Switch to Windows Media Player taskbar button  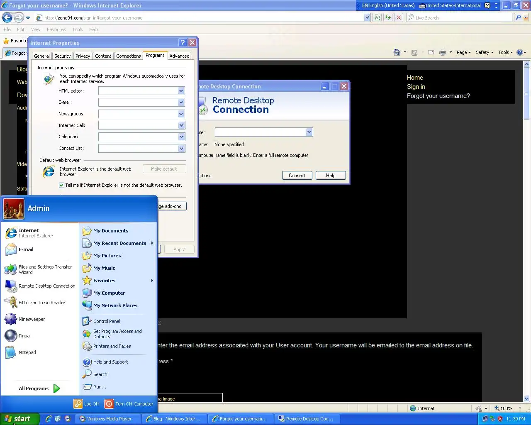tap(109, 419)
